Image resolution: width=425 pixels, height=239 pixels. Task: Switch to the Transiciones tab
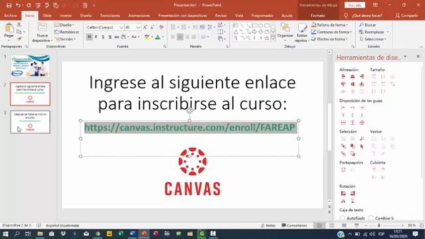pos(110,15)
